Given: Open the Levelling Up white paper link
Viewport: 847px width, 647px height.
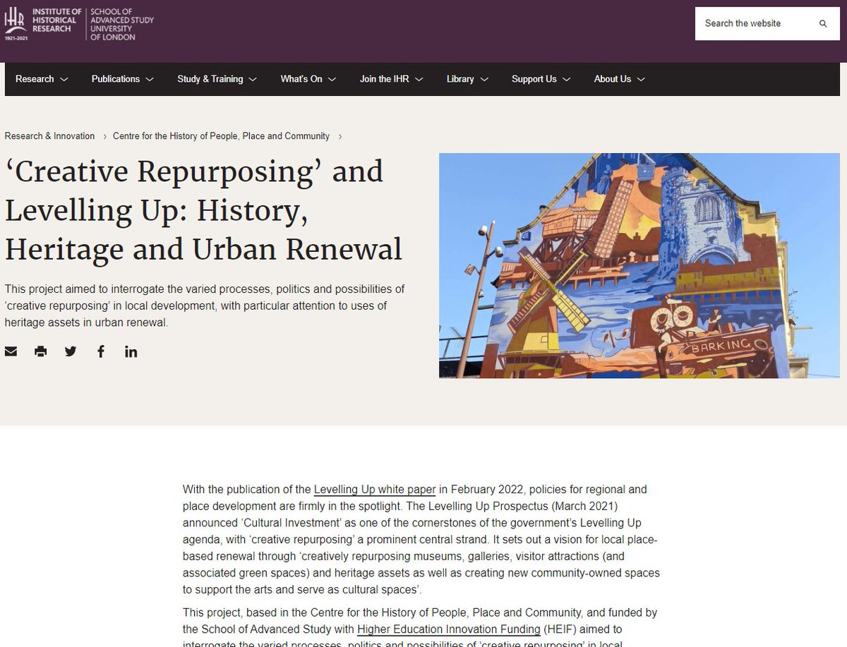Looking at the screenshot, I should point(375,490).
